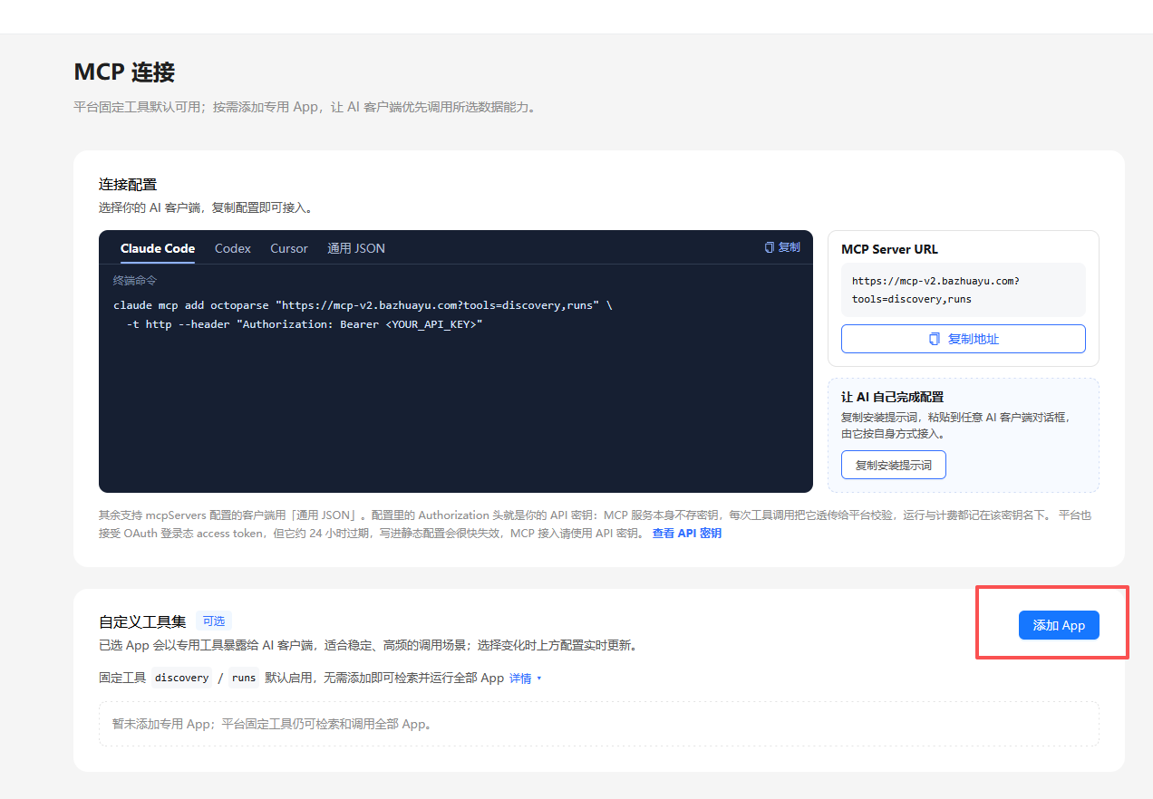This screenshot has width=1153, height=799.
Task: Click the 可选 badge
Action: coord(214,621)
